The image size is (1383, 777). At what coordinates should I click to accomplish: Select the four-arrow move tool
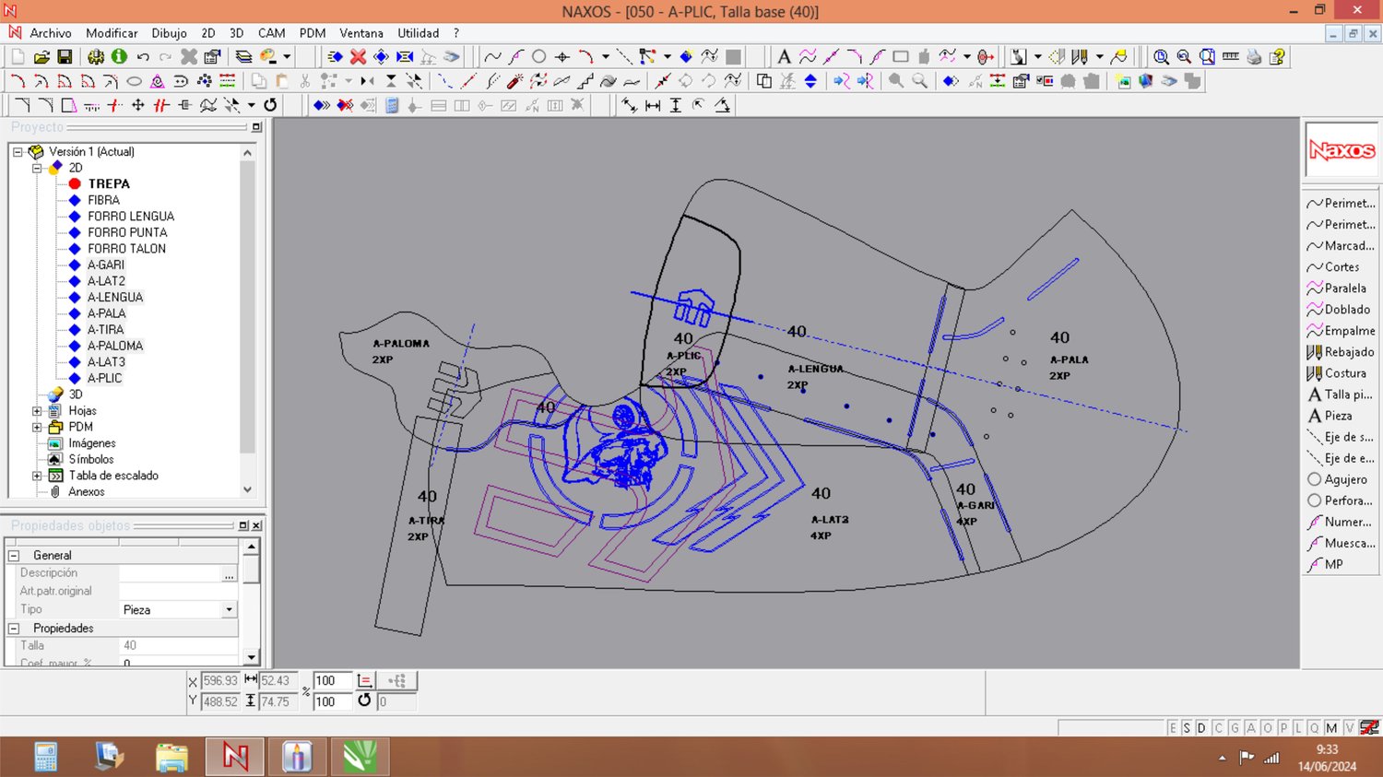[x=138, y=105]
